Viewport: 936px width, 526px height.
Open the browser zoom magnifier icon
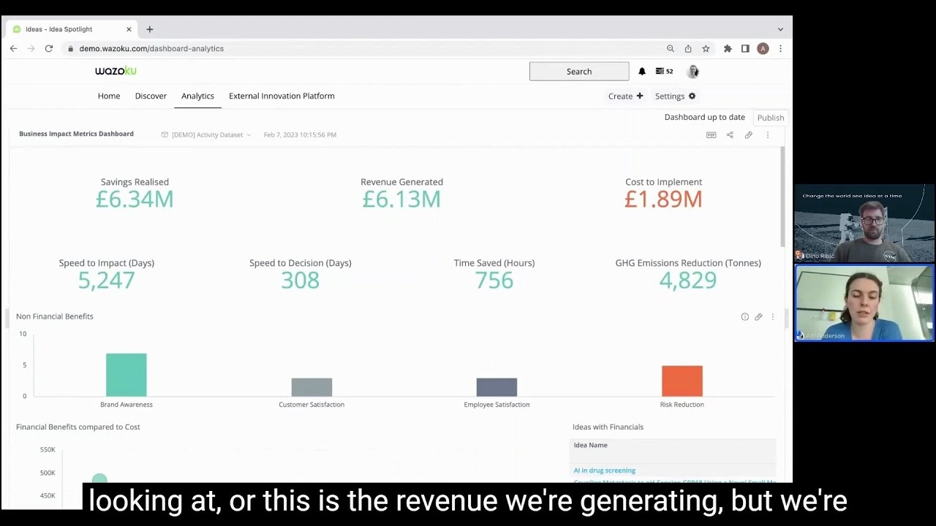click(x=670, y=48)
